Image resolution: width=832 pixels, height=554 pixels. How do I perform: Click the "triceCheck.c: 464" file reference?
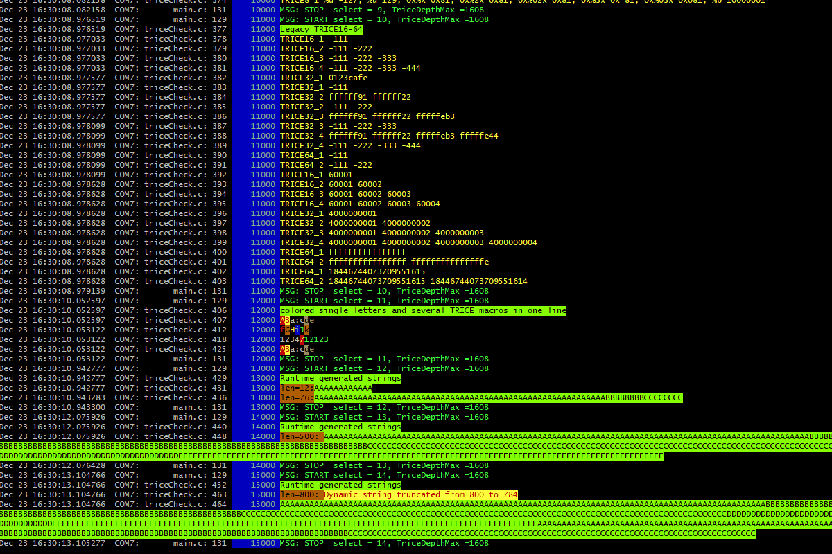pos(186,504)
